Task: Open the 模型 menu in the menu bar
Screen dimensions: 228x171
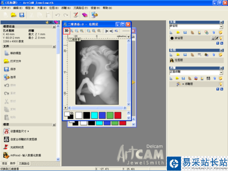Action: (x=30, y=8)
